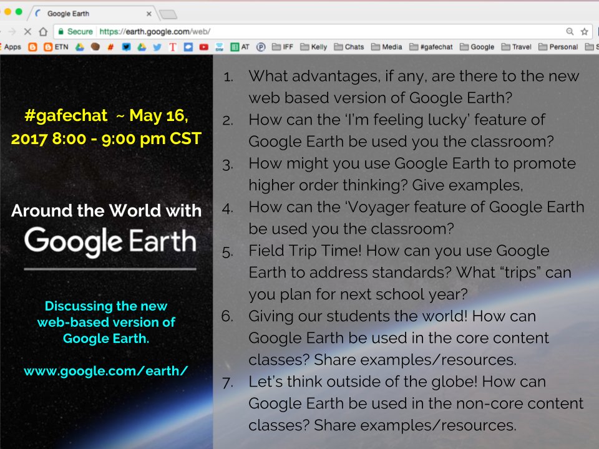This screenshot has width=599, height=449.
Task: Expand the Chats bookmarks folder
Action: tap(349, 47)
